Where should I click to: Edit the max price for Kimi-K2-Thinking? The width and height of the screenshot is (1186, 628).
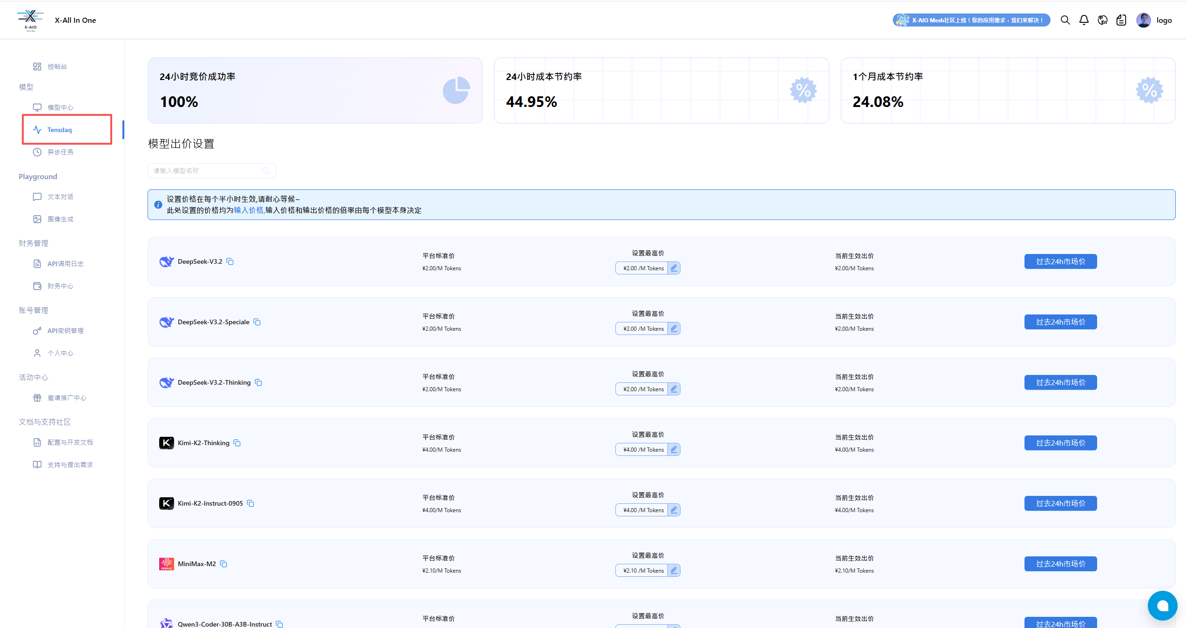click(674, 449)
